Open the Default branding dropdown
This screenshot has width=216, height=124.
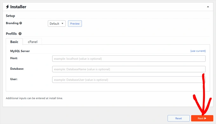[x=57, y=24]
